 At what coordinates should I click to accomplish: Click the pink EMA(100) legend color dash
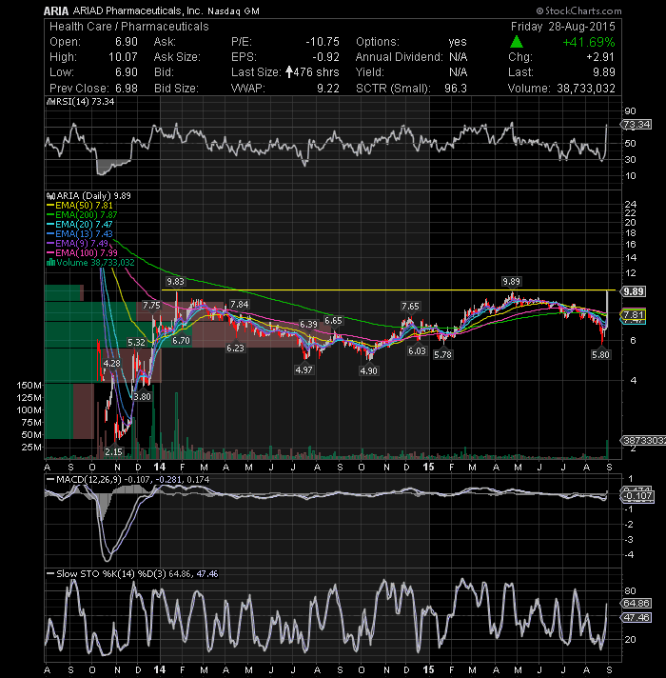(x=50, y=253)
